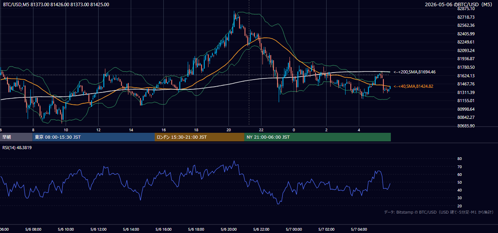Viewport: 498px width, 233px height.
Task: Click the 81936.87 price axis label
Action: 466,59
